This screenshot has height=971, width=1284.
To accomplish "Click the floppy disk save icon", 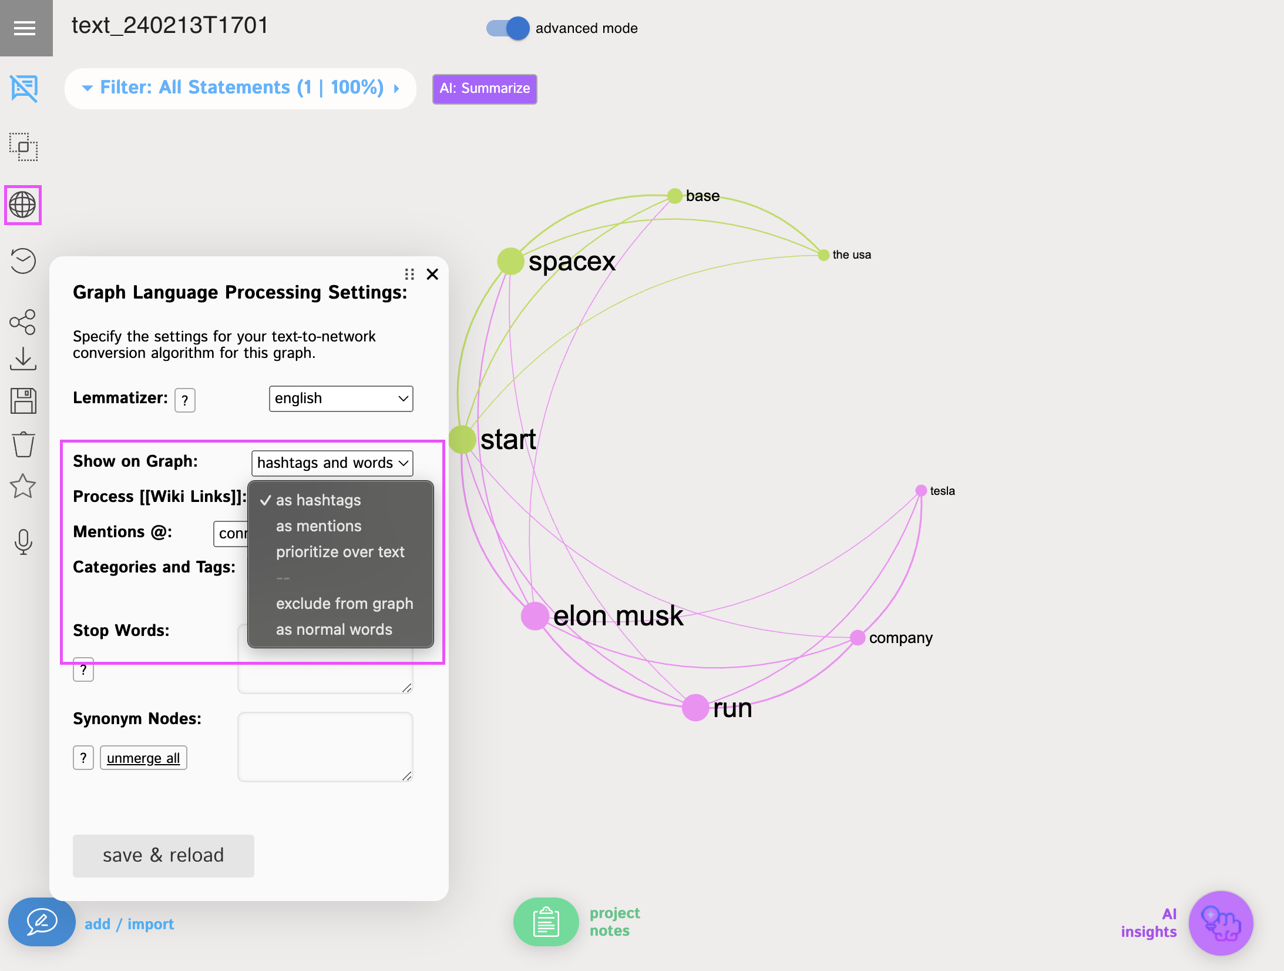I will pos(23,401).
